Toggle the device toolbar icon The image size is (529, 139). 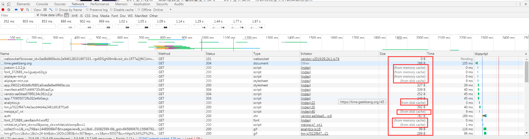[x=9, y=4]
